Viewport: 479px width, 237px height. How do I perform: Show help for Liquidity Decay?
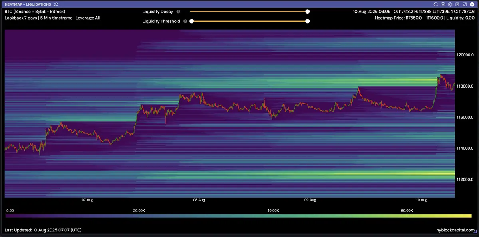(x=178, y=12)
